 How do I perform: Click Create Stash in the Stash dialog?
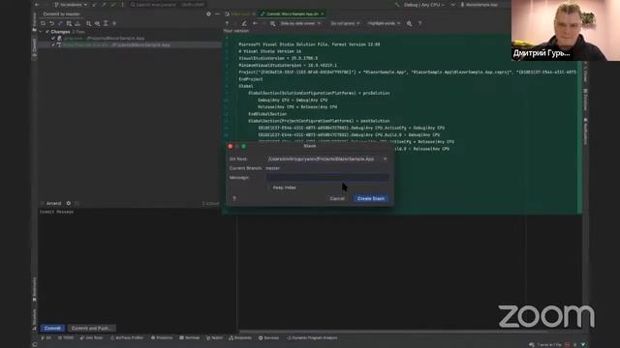click(370, 198)
